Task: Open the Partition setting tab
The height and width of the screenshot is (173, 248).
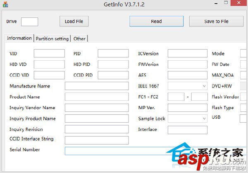Action: click(52, 39)
